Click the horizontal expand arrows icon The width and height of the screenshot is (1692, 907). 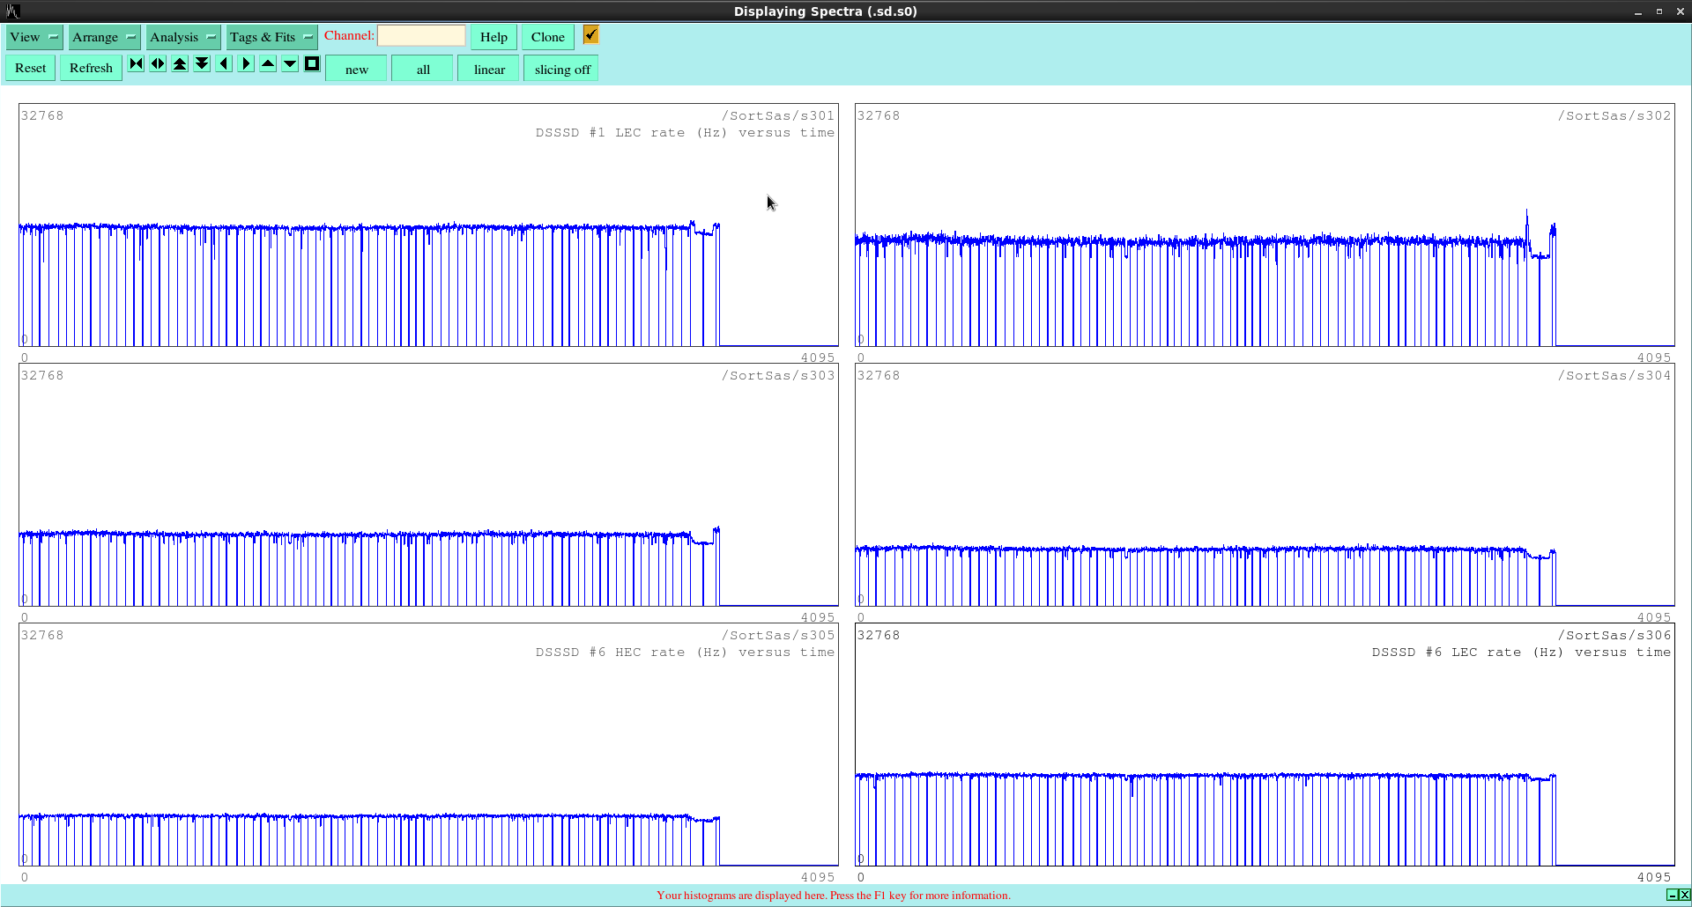(158, 63)
